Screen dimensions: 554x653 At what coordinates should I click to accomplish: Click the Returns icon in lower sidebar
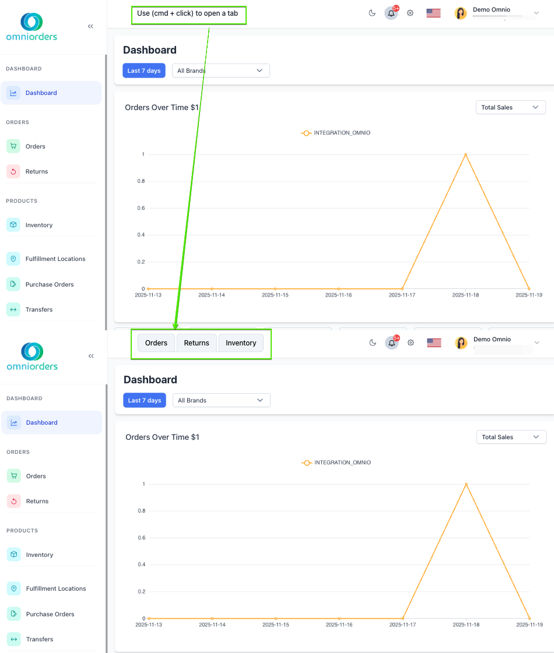14,501
